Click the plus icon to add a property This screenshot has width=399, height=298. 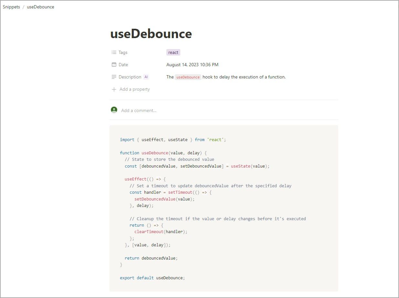coord(114,89)
